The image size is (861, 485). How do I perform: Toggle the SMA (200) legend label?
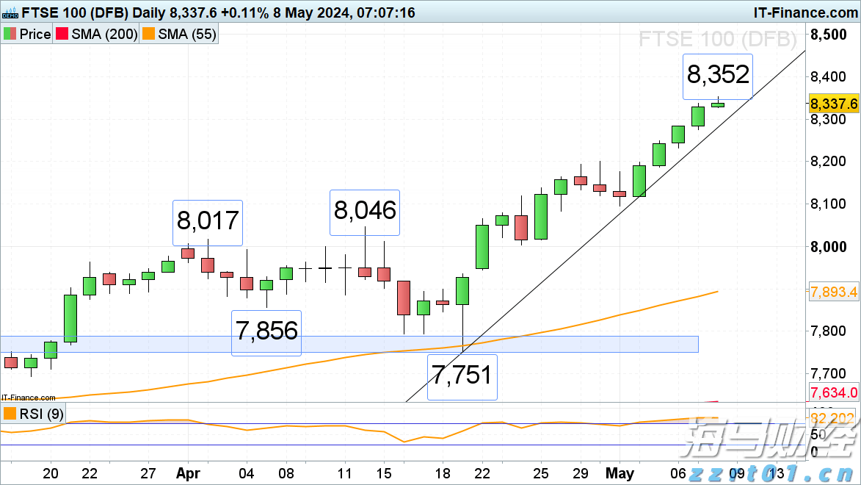tap(105, 35)
